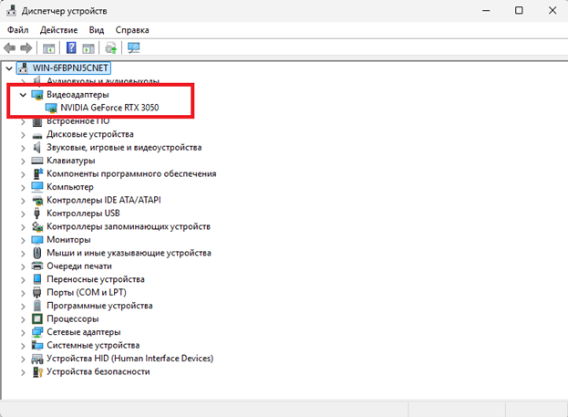Image resolution: width=568 pixels, height=417 pixels.
Task: Click the mouse icon for Мыши и иные указывающие устройства
Action: pyautogui.click(x=37, y=253)
